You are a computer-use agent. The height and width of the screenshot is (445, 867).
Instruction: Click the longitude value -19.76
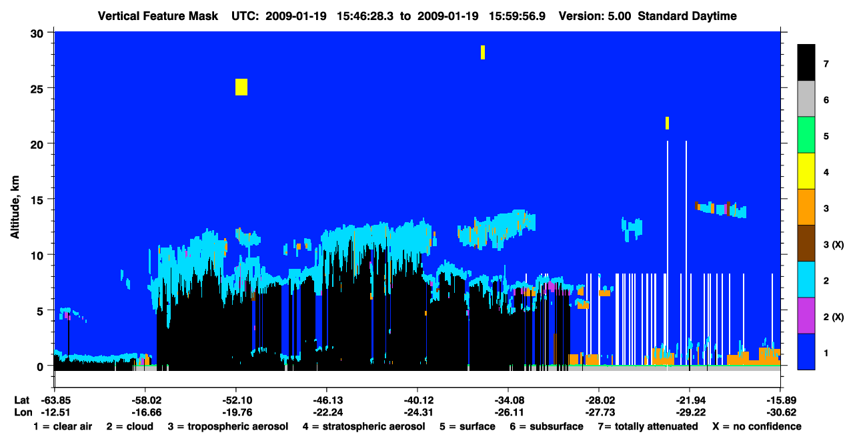tap(236, 412)
